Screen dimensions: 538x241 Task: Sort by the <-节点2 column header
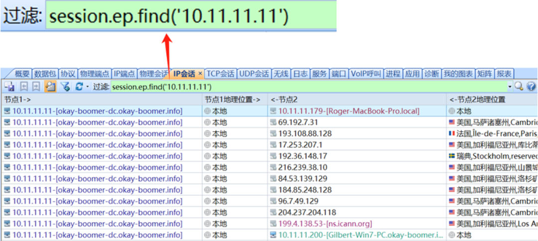357,99
